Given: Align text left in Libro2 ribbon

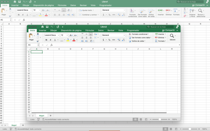Looking at the screenshot, I should pos(82,38).
